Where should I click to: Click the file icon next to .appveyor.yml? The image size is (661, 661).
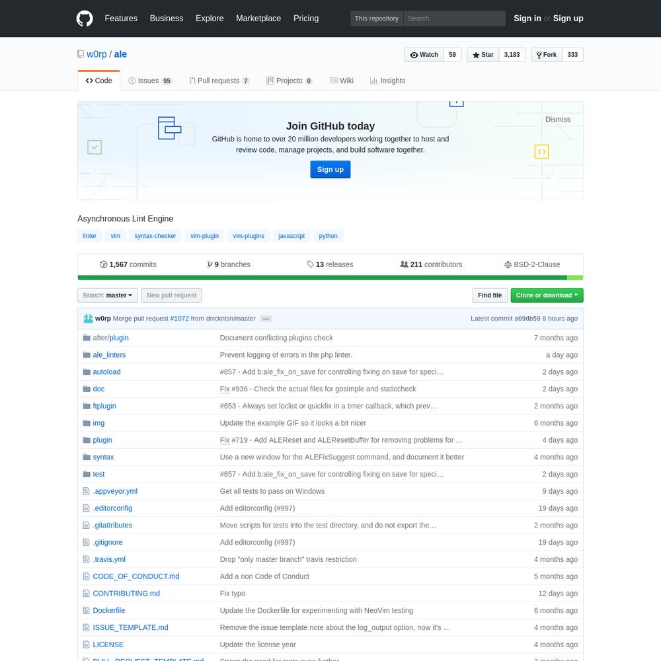pos(86,491)
